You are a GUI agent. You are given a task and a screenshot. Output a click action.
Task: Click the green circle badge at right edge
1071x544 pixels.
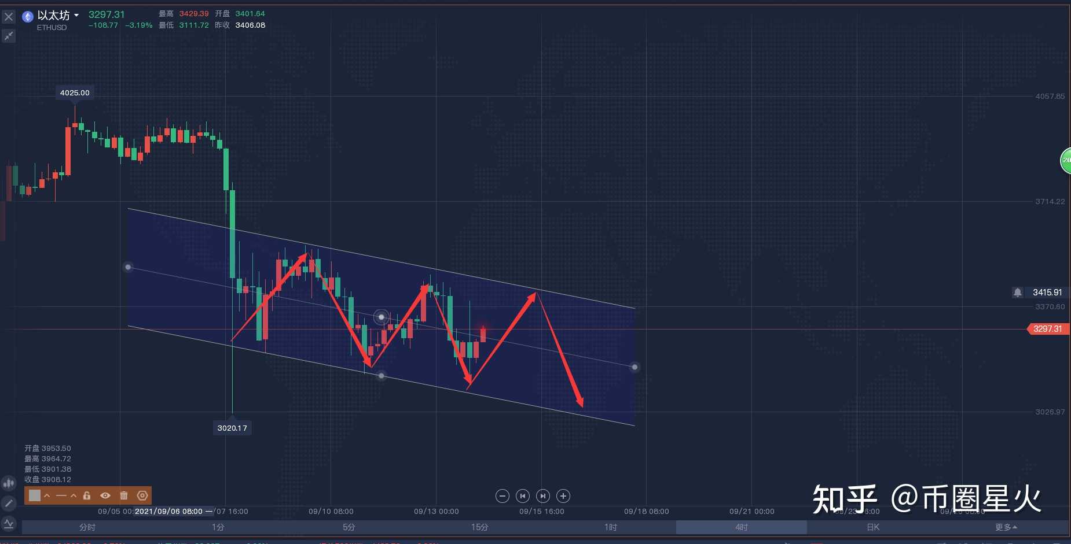1066,161
